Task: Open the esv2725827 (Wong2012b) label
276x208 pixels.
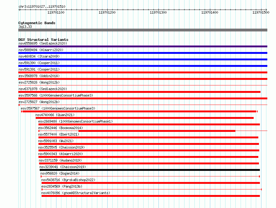Action: 39,102
